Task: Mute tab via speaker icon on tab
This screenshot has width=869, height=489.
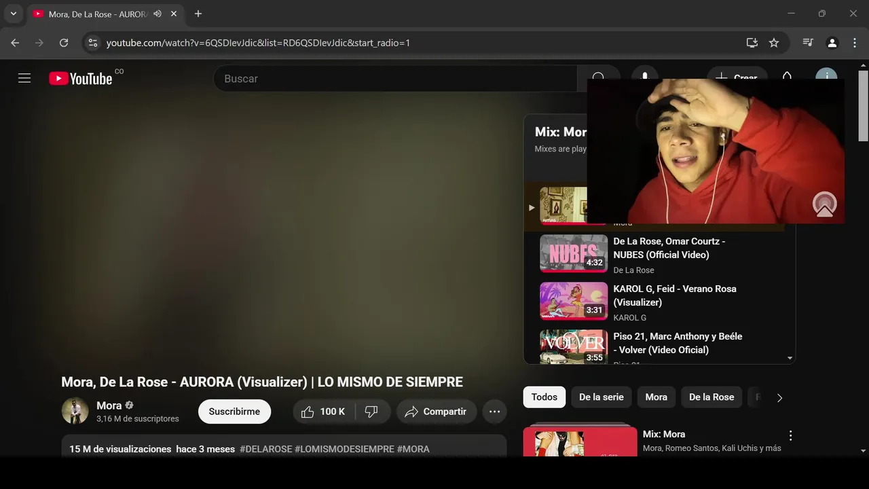Action: 158,14
